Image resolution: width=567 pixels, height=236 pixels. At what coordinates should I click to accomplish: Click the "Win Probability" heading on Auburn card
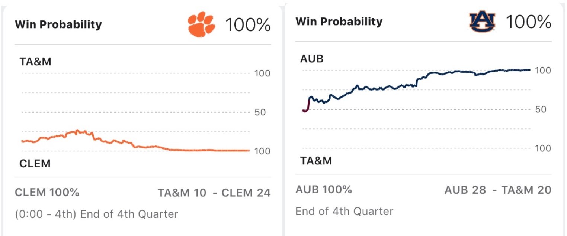click(x=339, y=22)
